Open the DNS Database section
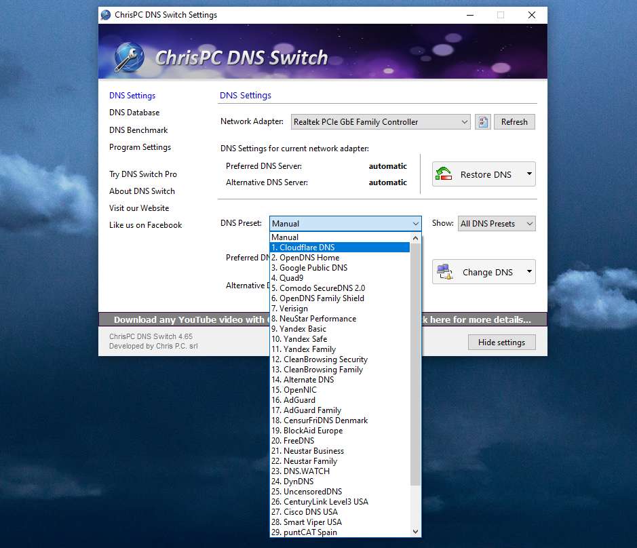The image size is (637, 548). (134, 113)
